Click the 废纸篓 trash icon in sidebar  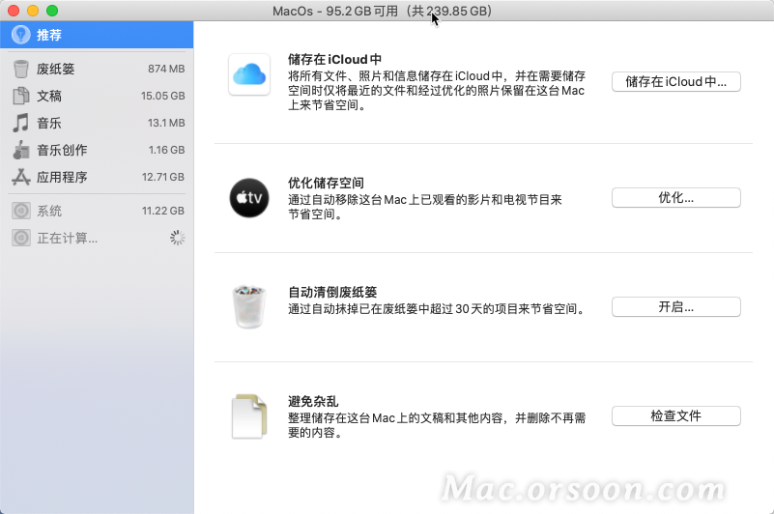20,69
